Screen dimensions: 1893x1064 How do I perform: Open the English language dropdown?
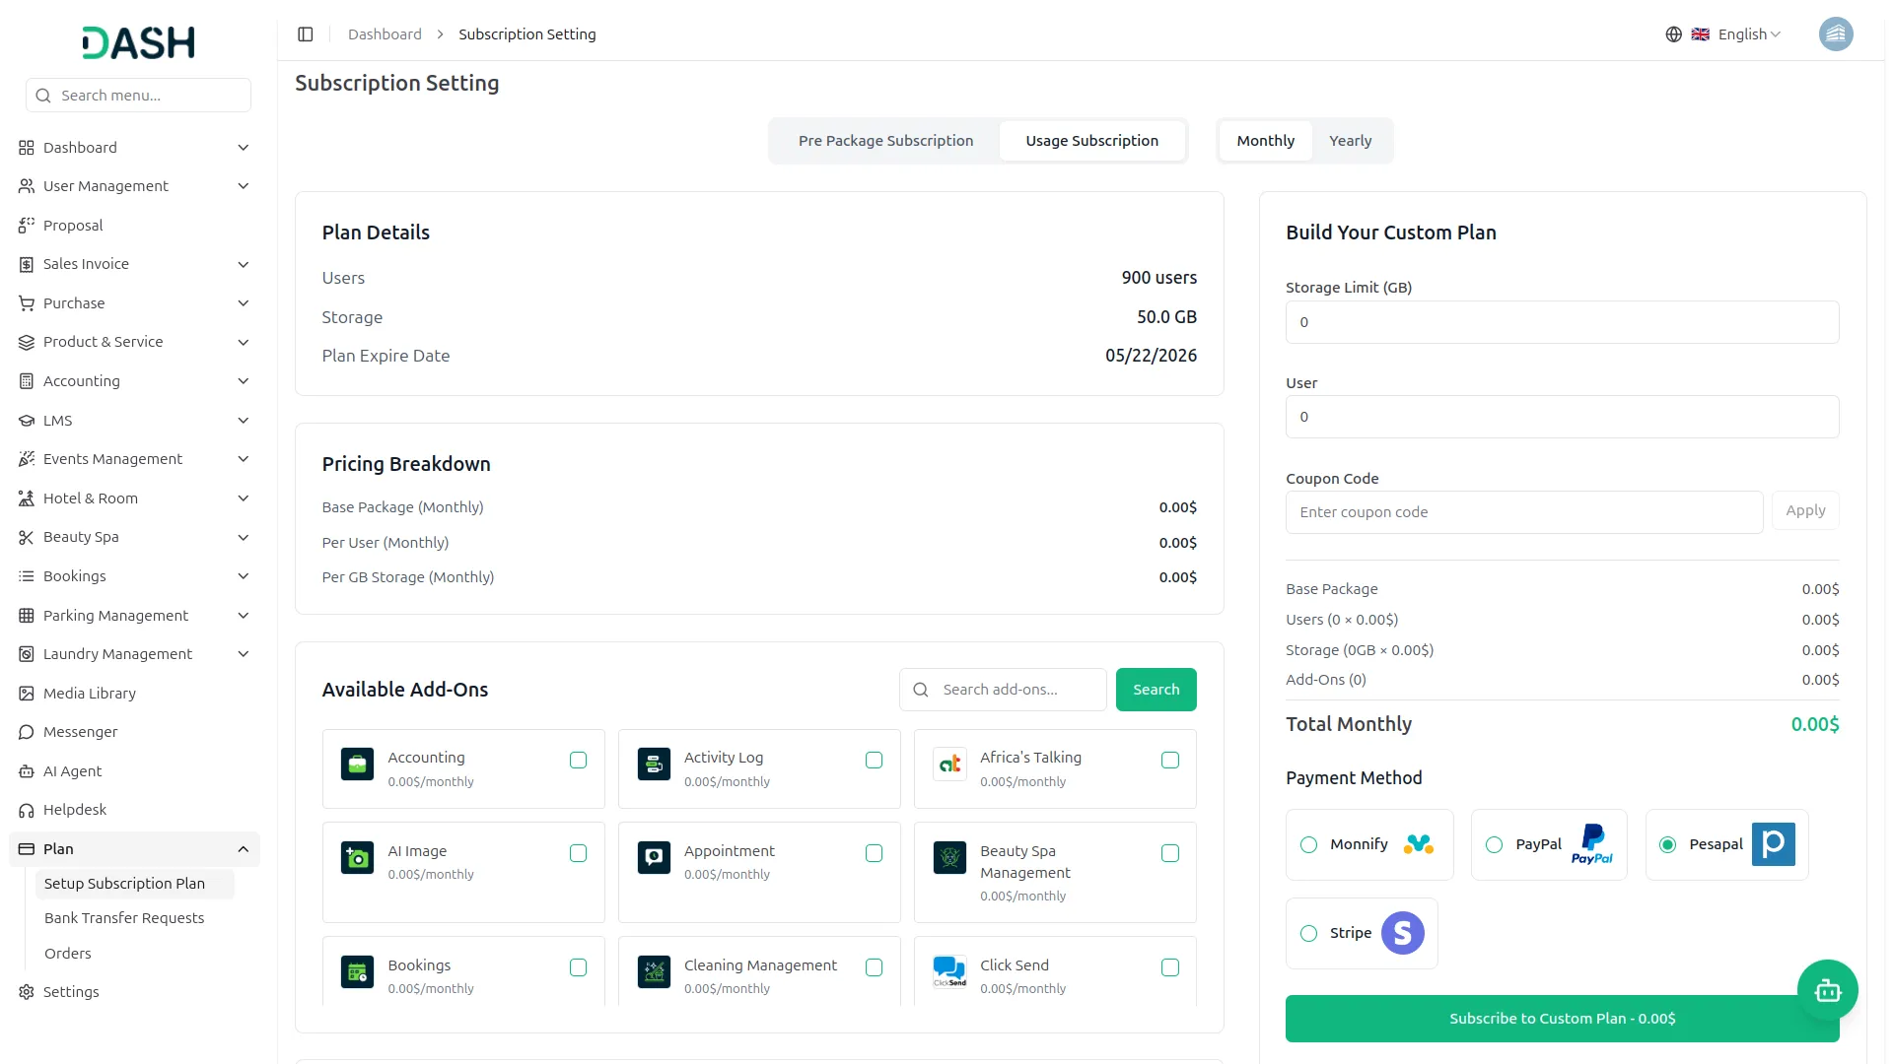click(1736, 34)
